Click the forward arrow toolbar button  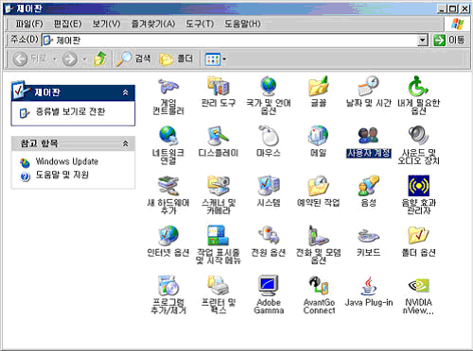pos(69,58)
